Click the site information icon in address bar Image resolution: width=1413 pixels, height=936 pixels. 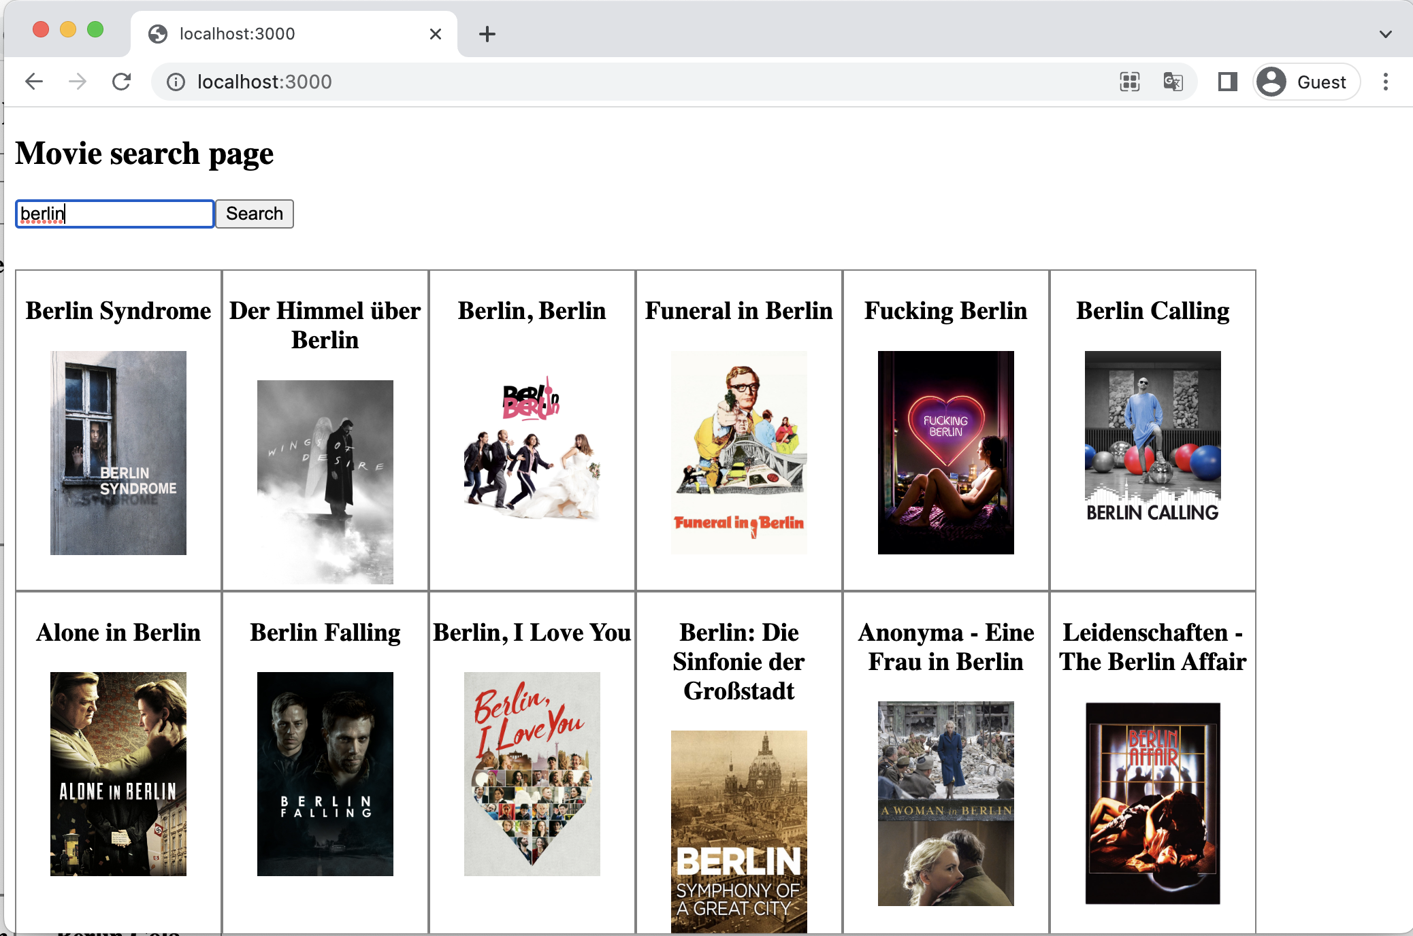point(176,82)
